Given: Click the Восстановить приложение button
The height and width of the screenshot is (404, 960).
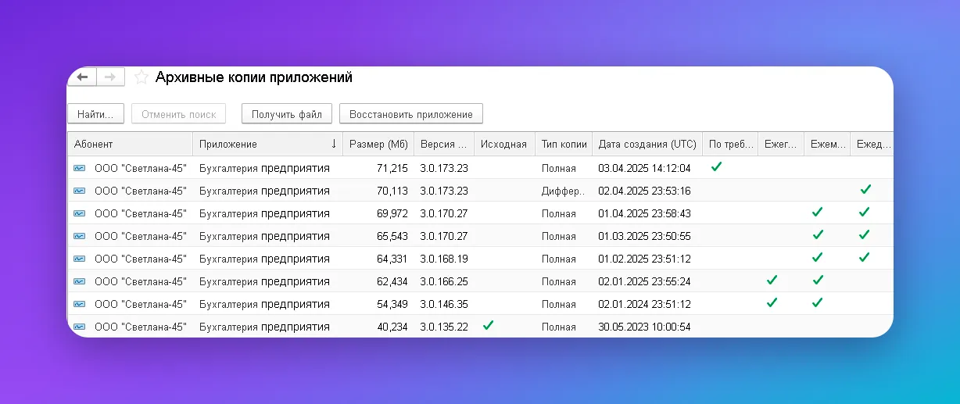Looking at the screenshot, I should [x=411, y=113].
